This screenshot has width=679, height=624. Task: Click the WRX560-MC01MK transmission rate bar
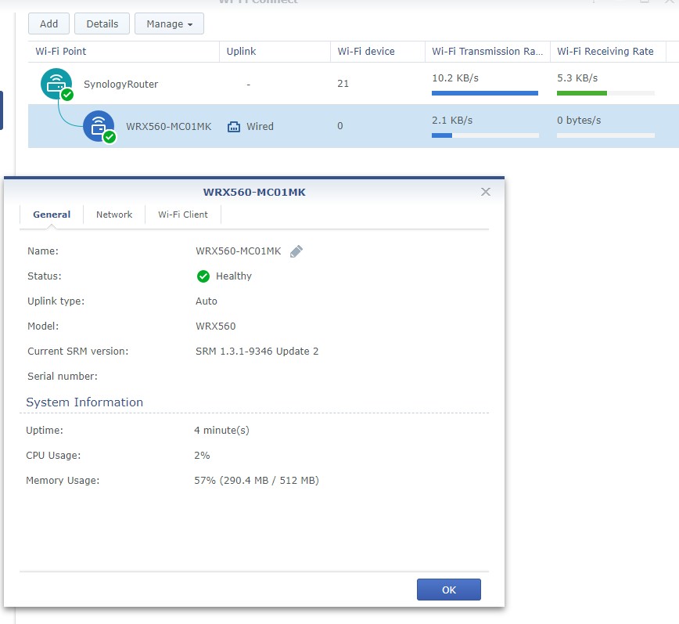[x=485, y=135]
